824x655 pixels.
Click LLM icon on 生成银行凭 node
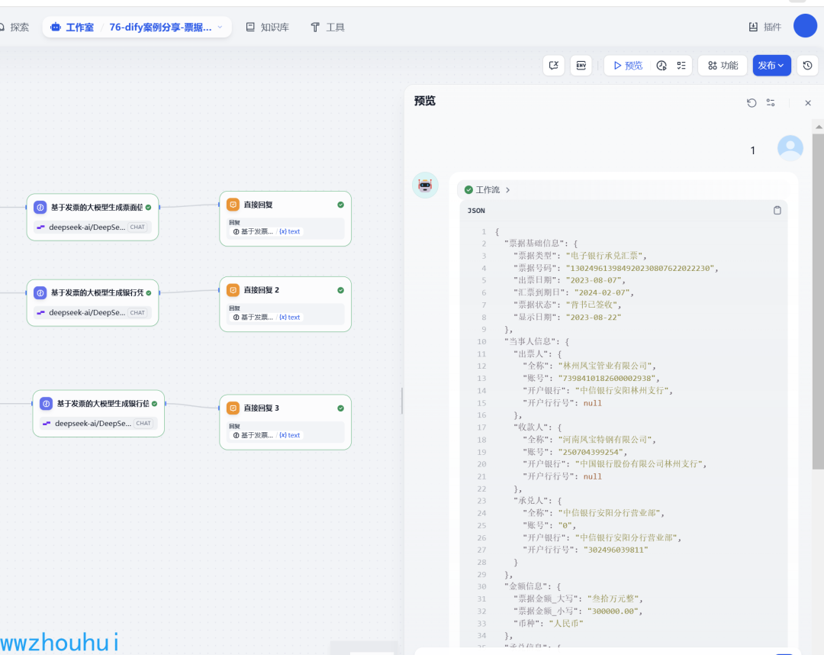[40, 293]
